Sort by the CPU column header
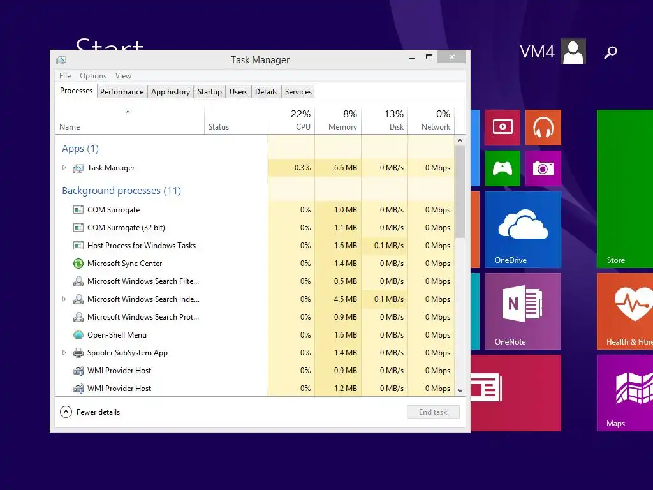The width and height of the screenshot is (653, 490). point(291,121)
